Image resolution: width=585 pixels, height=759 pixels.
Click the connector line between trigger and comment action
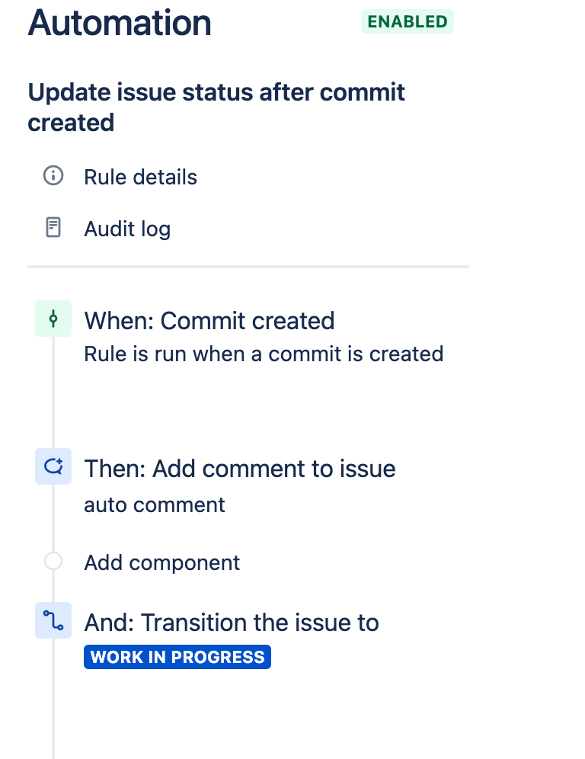[x=53, y=392]
